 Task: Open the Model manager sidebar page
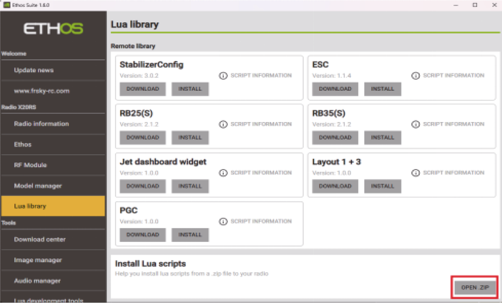coord(38,186)
